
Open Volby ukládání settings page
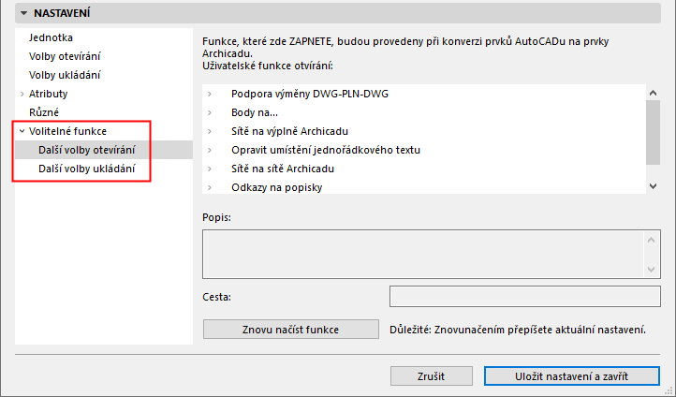[x=65, y=75]
